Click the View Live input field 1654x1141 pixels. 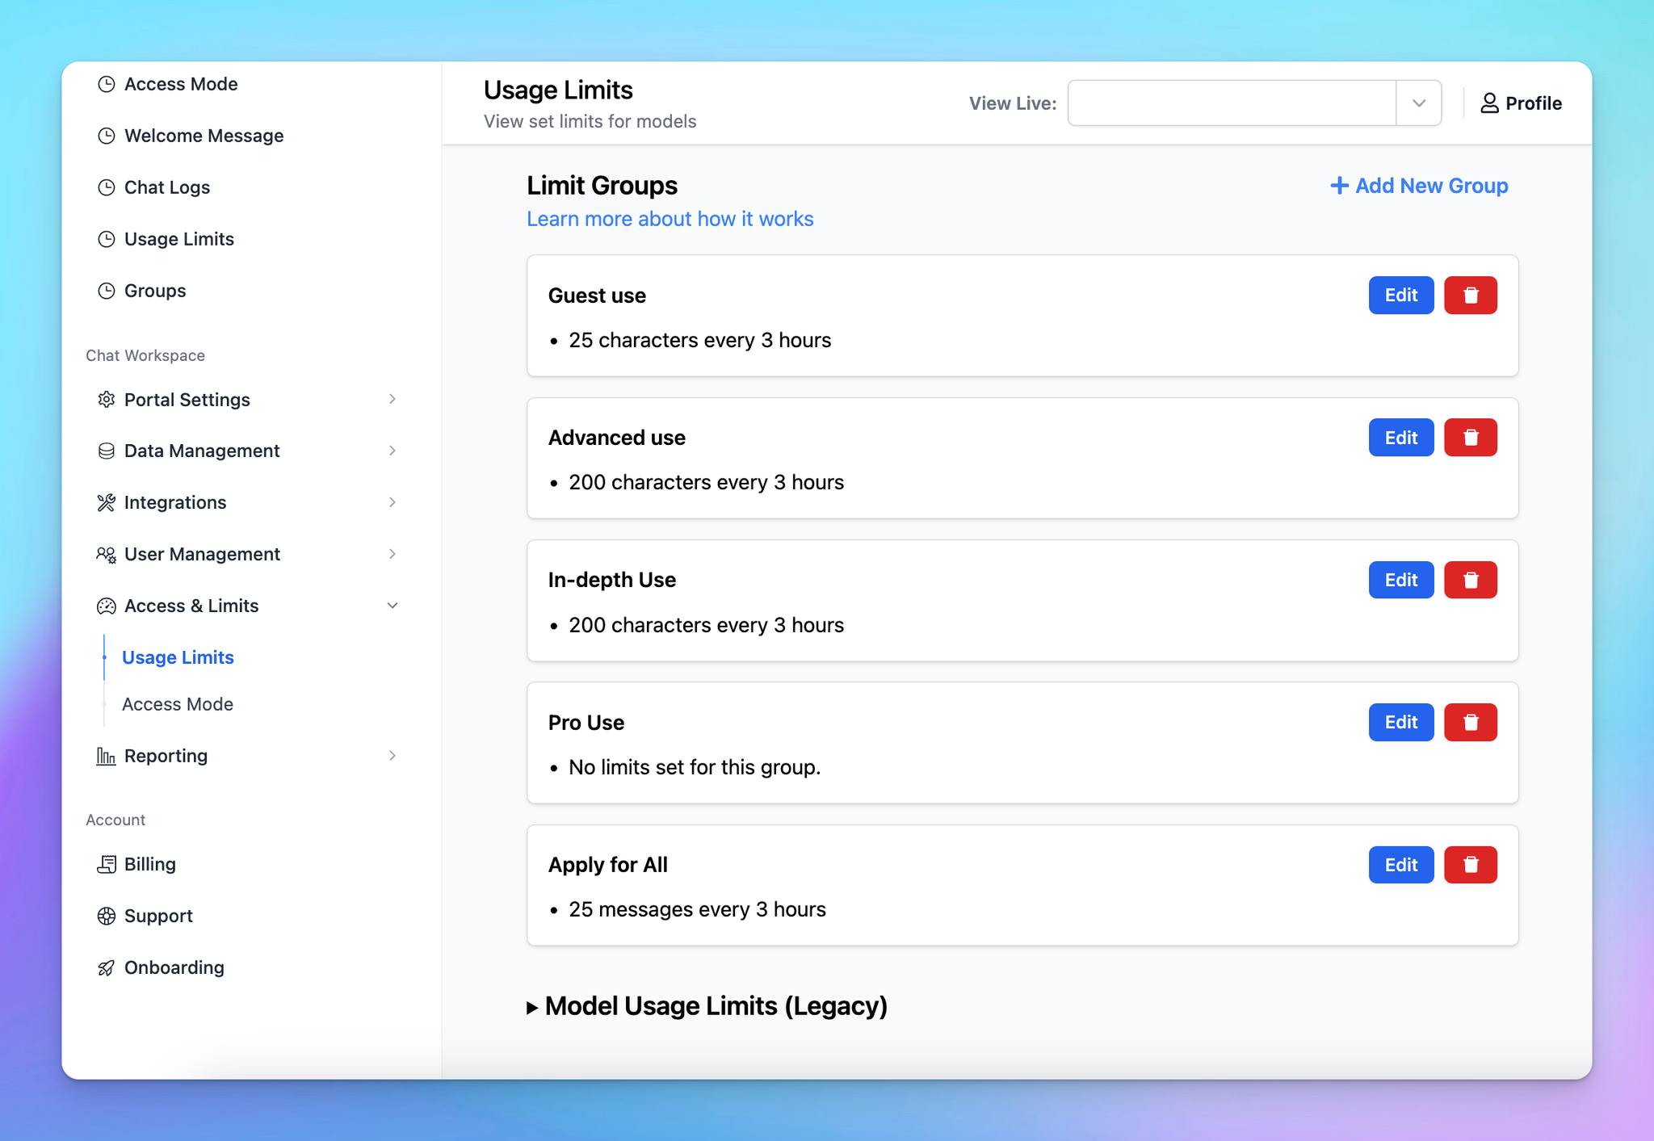1232,103
